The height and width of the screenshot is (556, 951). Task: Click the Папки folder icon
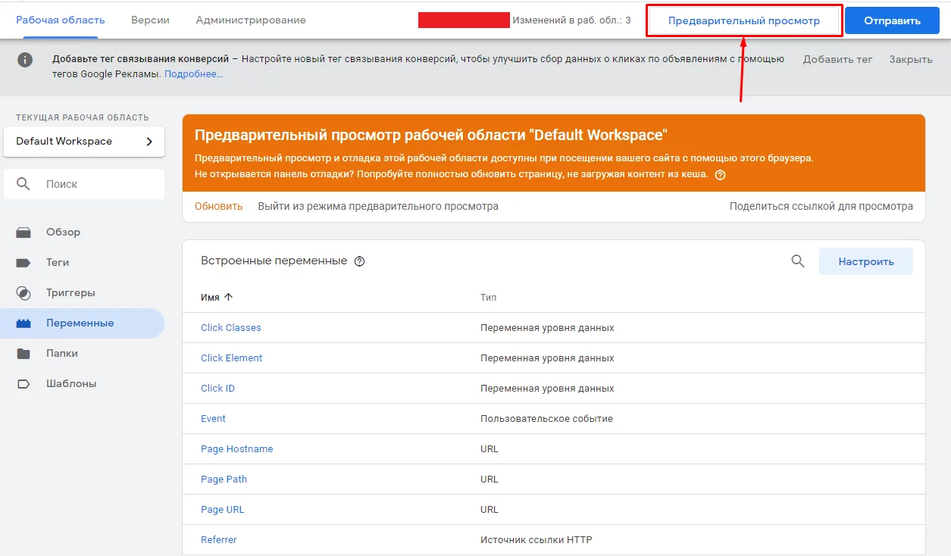[x=23, y=354]
